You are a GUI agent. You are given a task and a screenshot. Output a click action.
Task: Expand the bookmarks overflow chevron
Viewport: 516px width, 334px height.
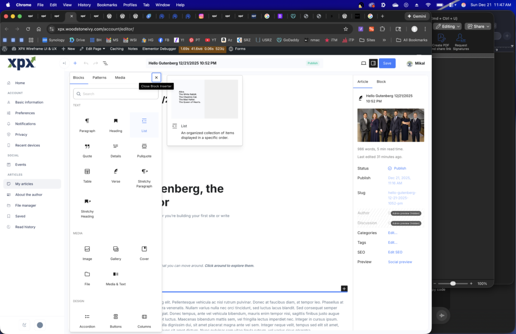(x=384, y=40)
